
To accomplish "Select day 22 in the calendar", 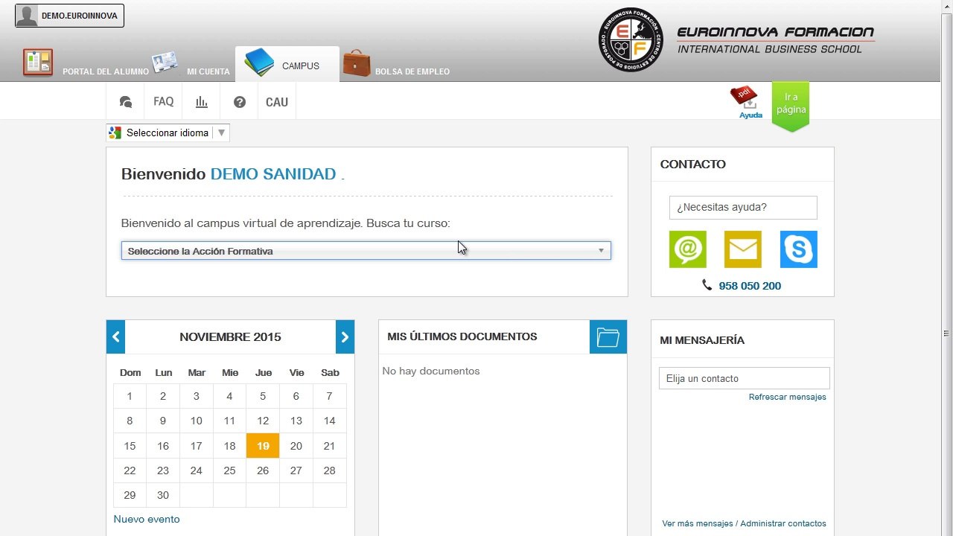I will click(x=130, y=470).
